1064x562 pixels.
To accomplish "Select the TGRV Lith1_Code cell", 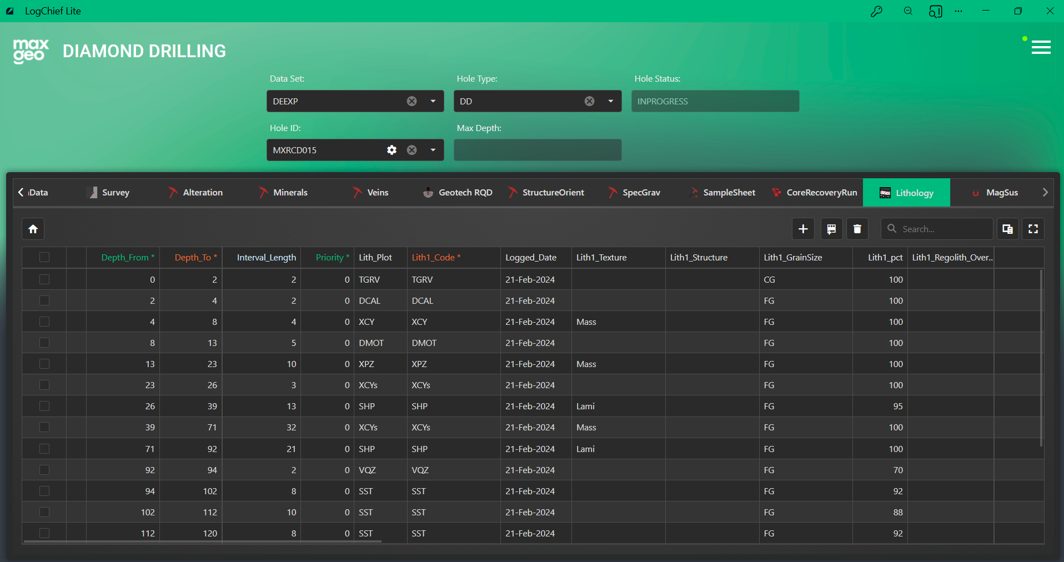I will pyautogui.click(x=454, y=279).
